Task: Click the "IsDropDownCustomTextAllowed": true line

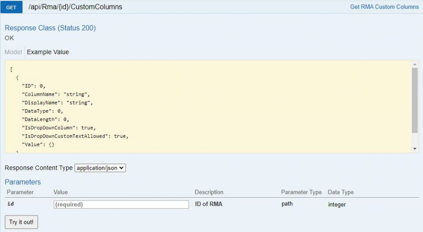Action: pyautogui.click(x=75, y=136)
